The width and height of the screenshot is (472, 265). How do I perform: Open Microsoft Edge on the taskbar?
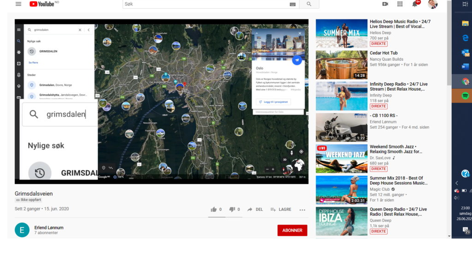[465, 38]
